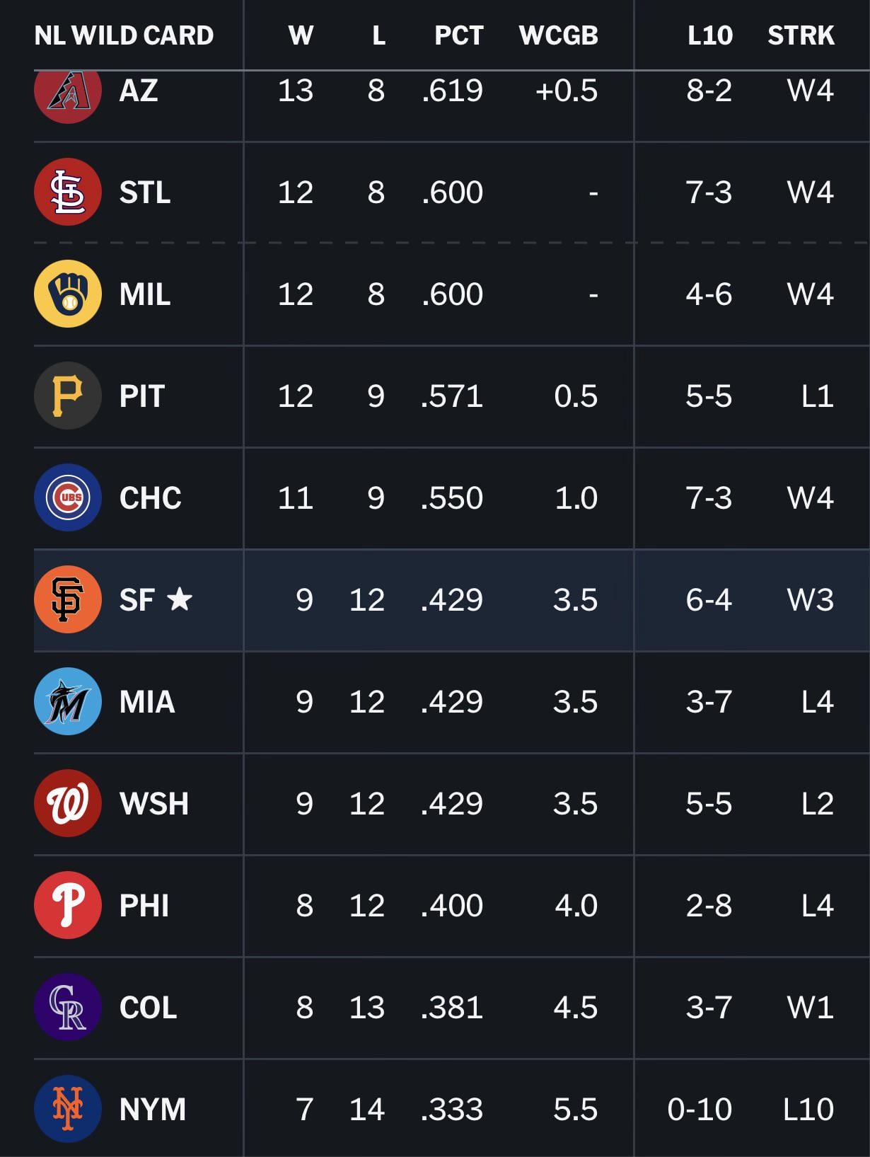Click the Washington Nationals logo

[68, 803]
